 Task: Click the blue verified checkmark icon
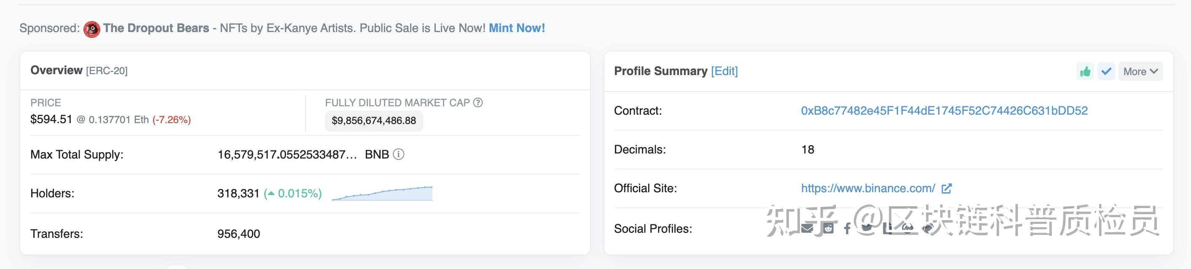[x=1106, y=72]
